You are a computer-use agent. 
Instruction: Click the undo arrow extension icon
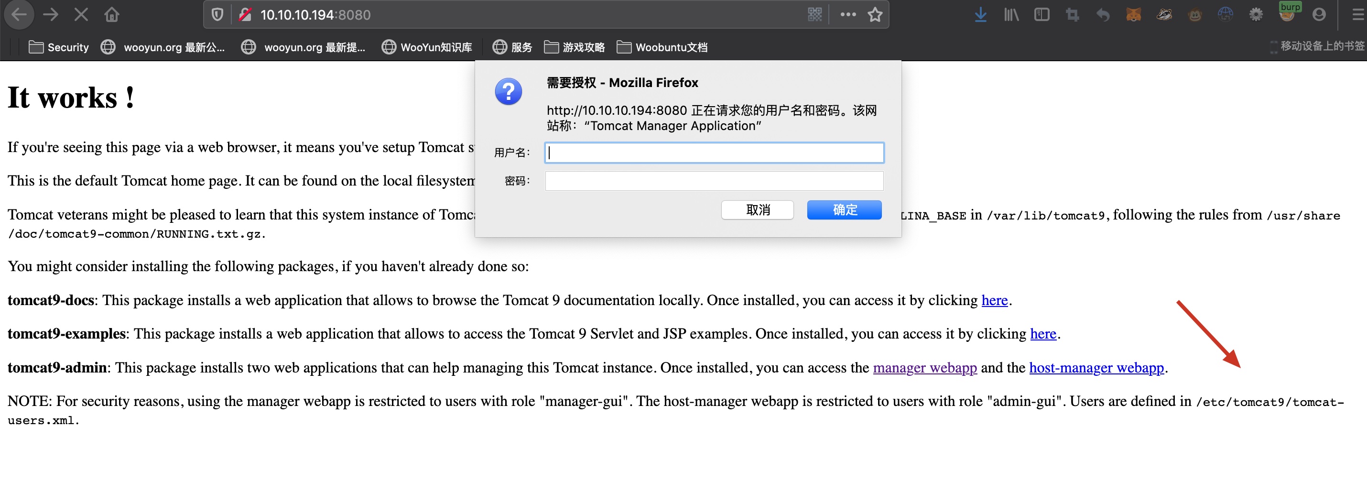[x=1103, y=15]
